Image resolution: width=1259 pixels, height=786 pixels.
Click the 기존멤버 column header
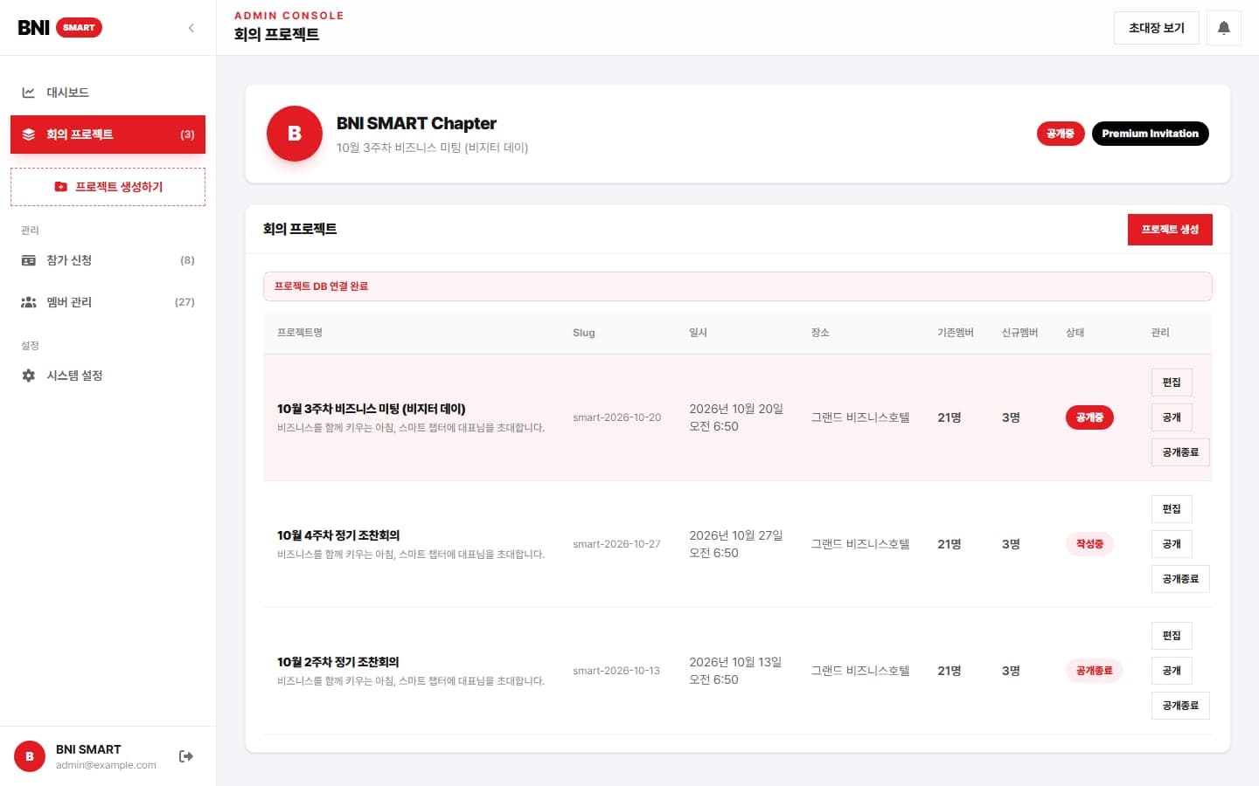pyautogui.click(x=956, y=333)
